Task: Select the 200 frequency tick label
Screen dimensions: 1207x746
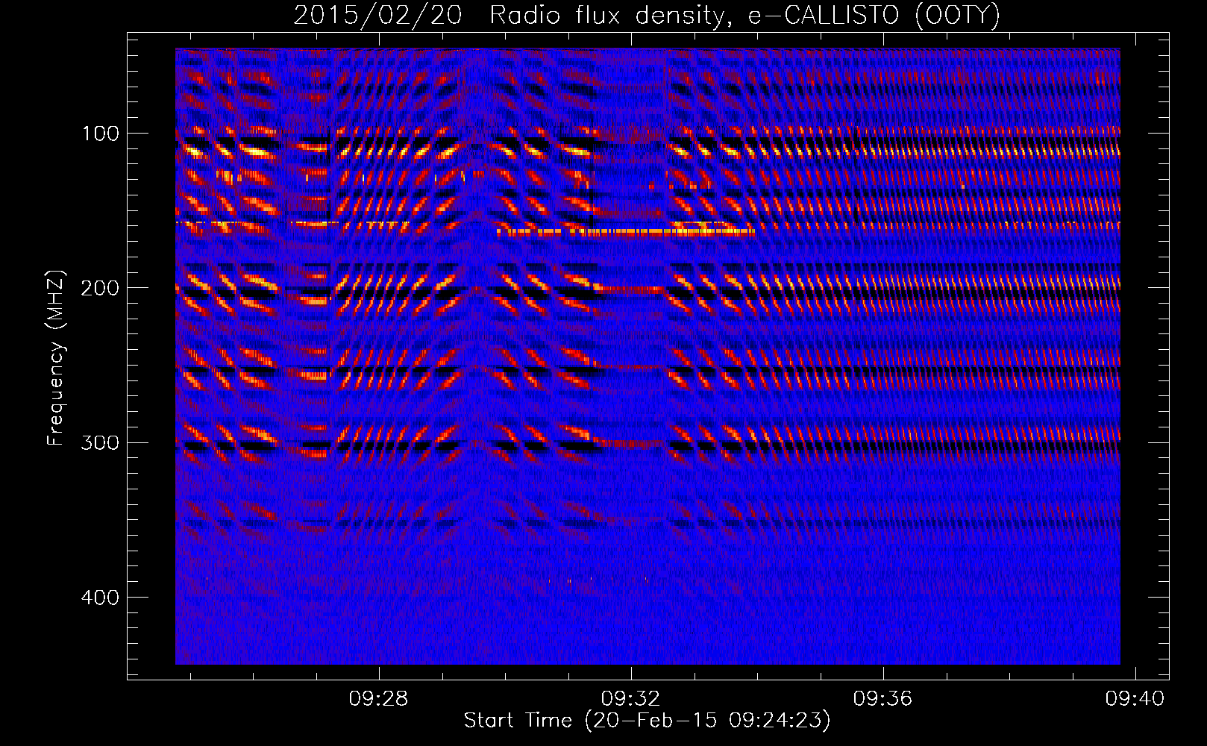Action: [x=100, y=289]
